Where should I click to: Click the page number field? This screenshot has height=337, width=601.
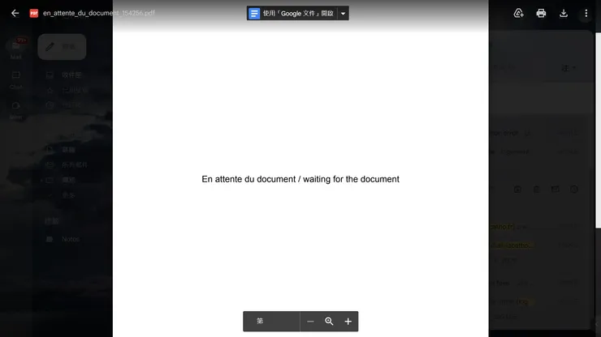pos(271,322)
